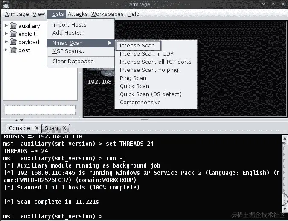Open the Workspaces menu
Viewport: 288px width, 221px height.
(x=108, y=14)
